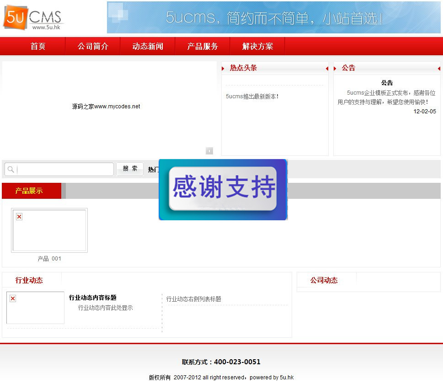
Task: Click the contact number 400-023-0051
Action: tap(237, 362)
